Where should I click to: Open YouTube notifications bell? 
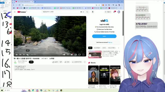coord(114,12)
